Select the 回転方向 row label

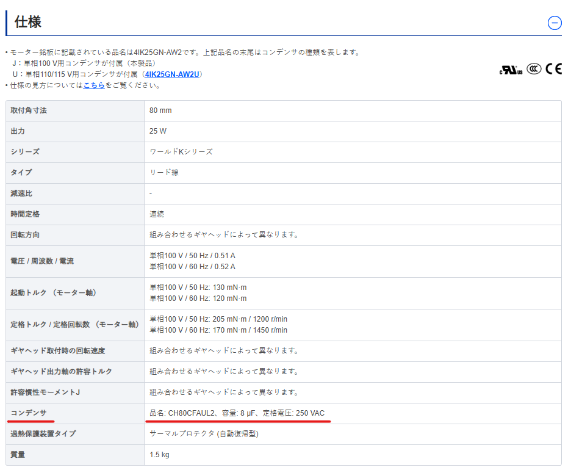(25, 235)
